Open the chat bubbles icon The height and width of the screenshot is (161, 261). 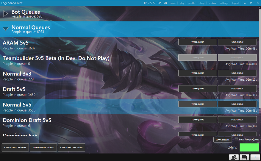tap(244, 157)
